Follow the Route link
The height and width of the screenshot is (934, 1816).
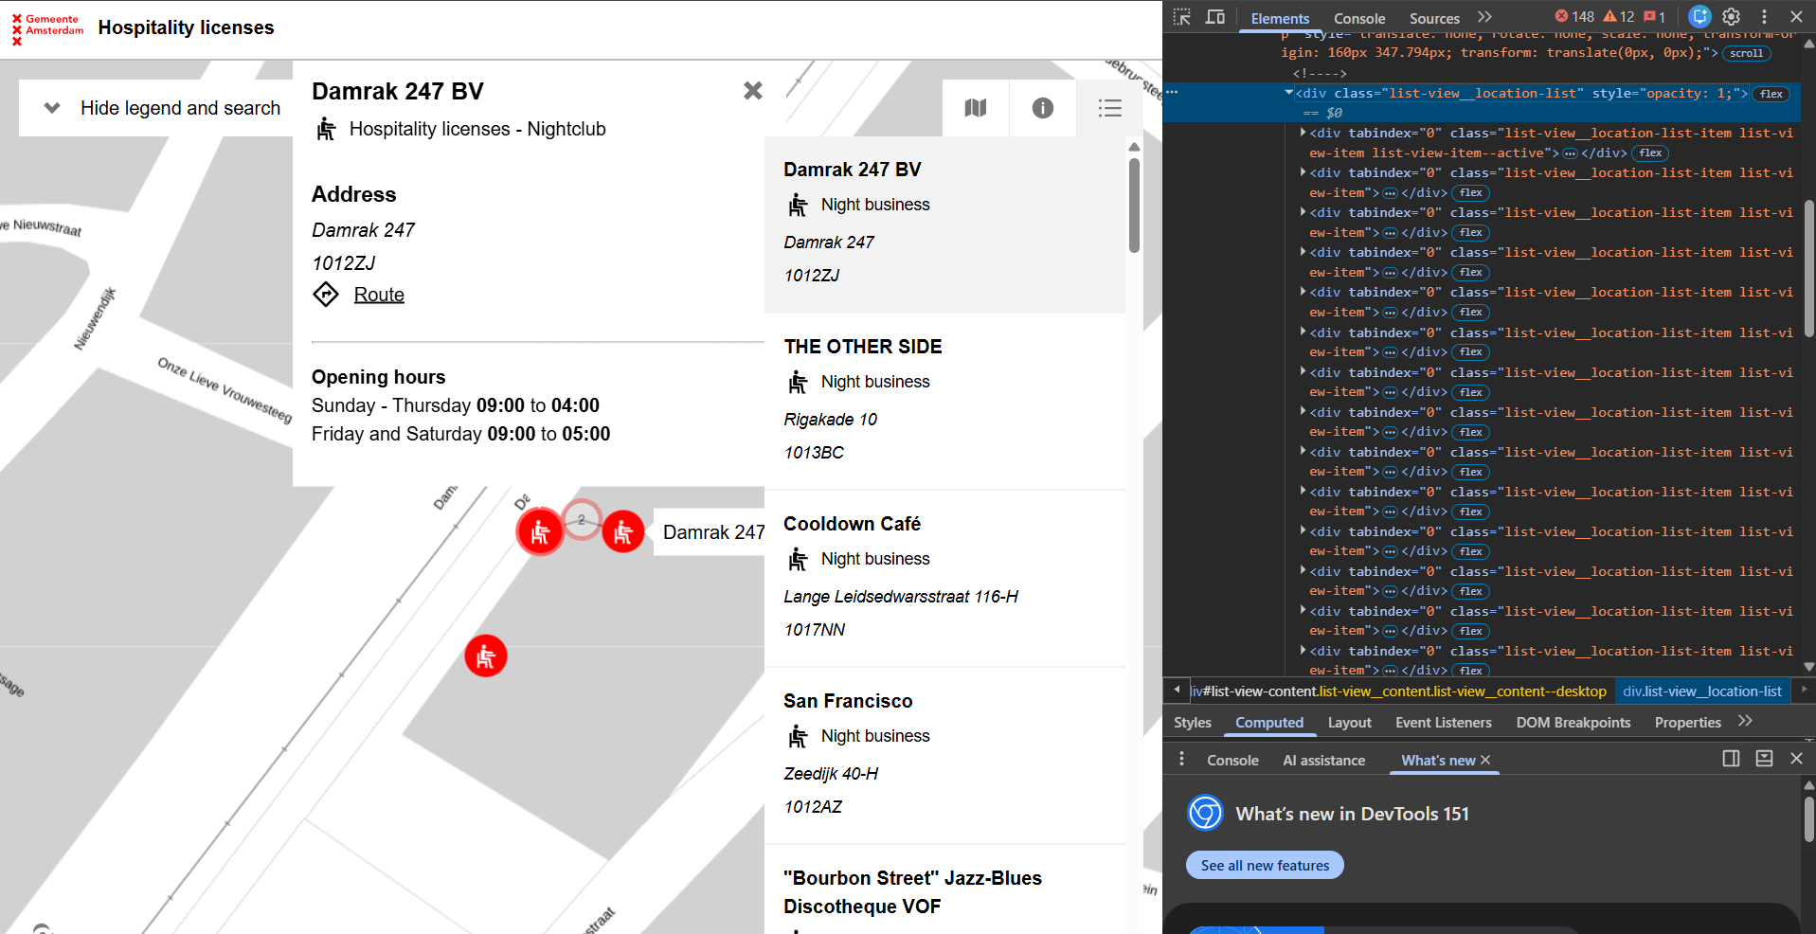[x=379, y=295]
